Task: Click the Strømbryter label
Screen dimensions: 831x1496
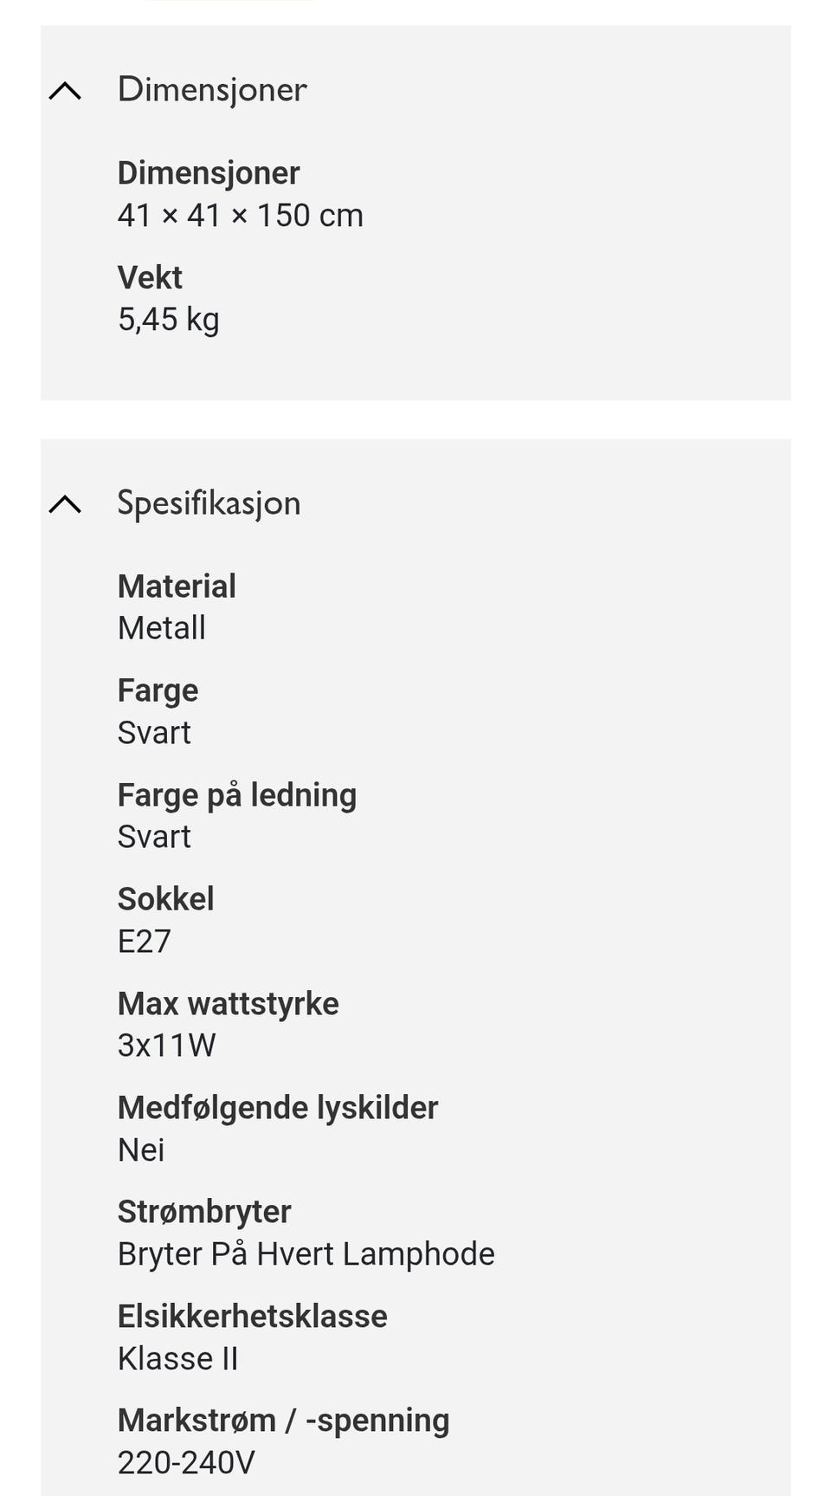Action: 204,1212
